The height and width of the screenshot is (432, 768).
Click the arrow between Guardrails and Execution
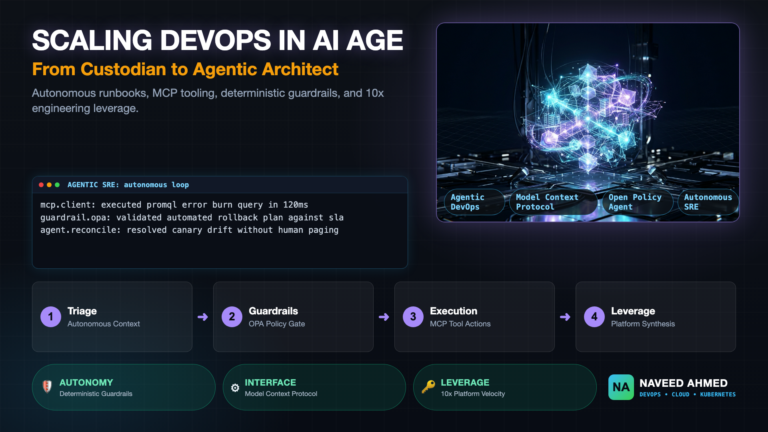pos(384,317)
